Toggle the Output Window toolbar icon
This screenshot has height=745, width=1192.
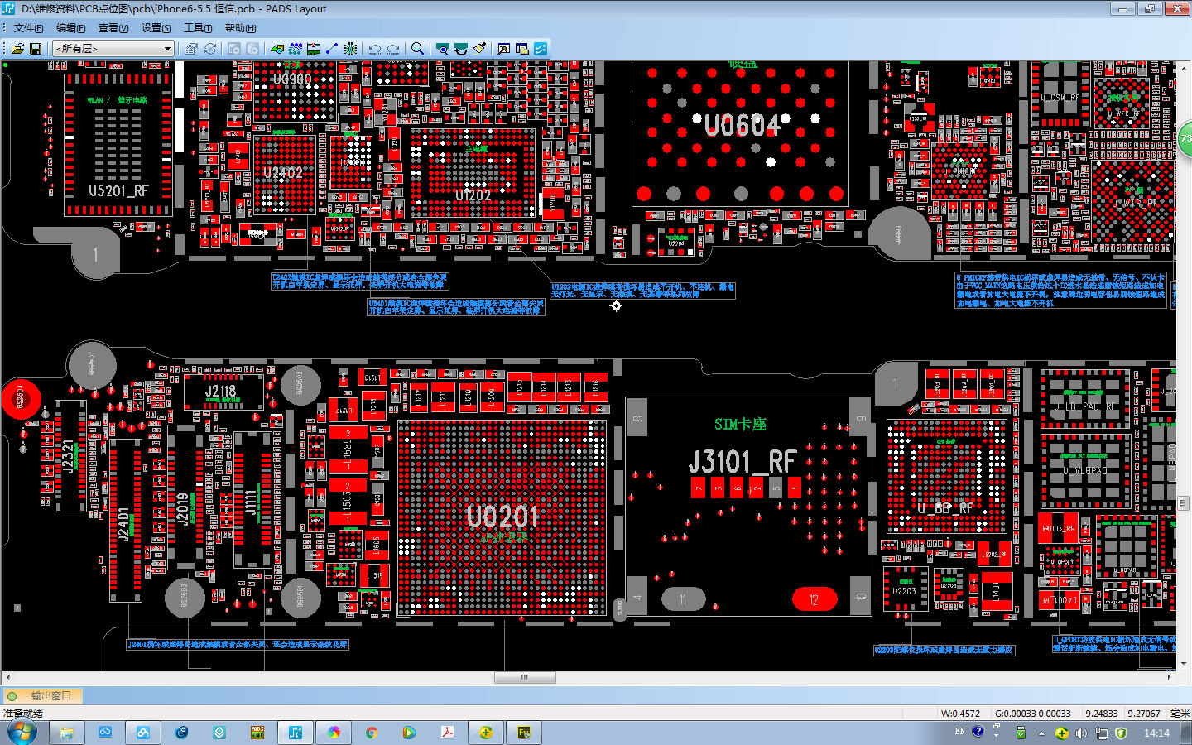(503, 49)
